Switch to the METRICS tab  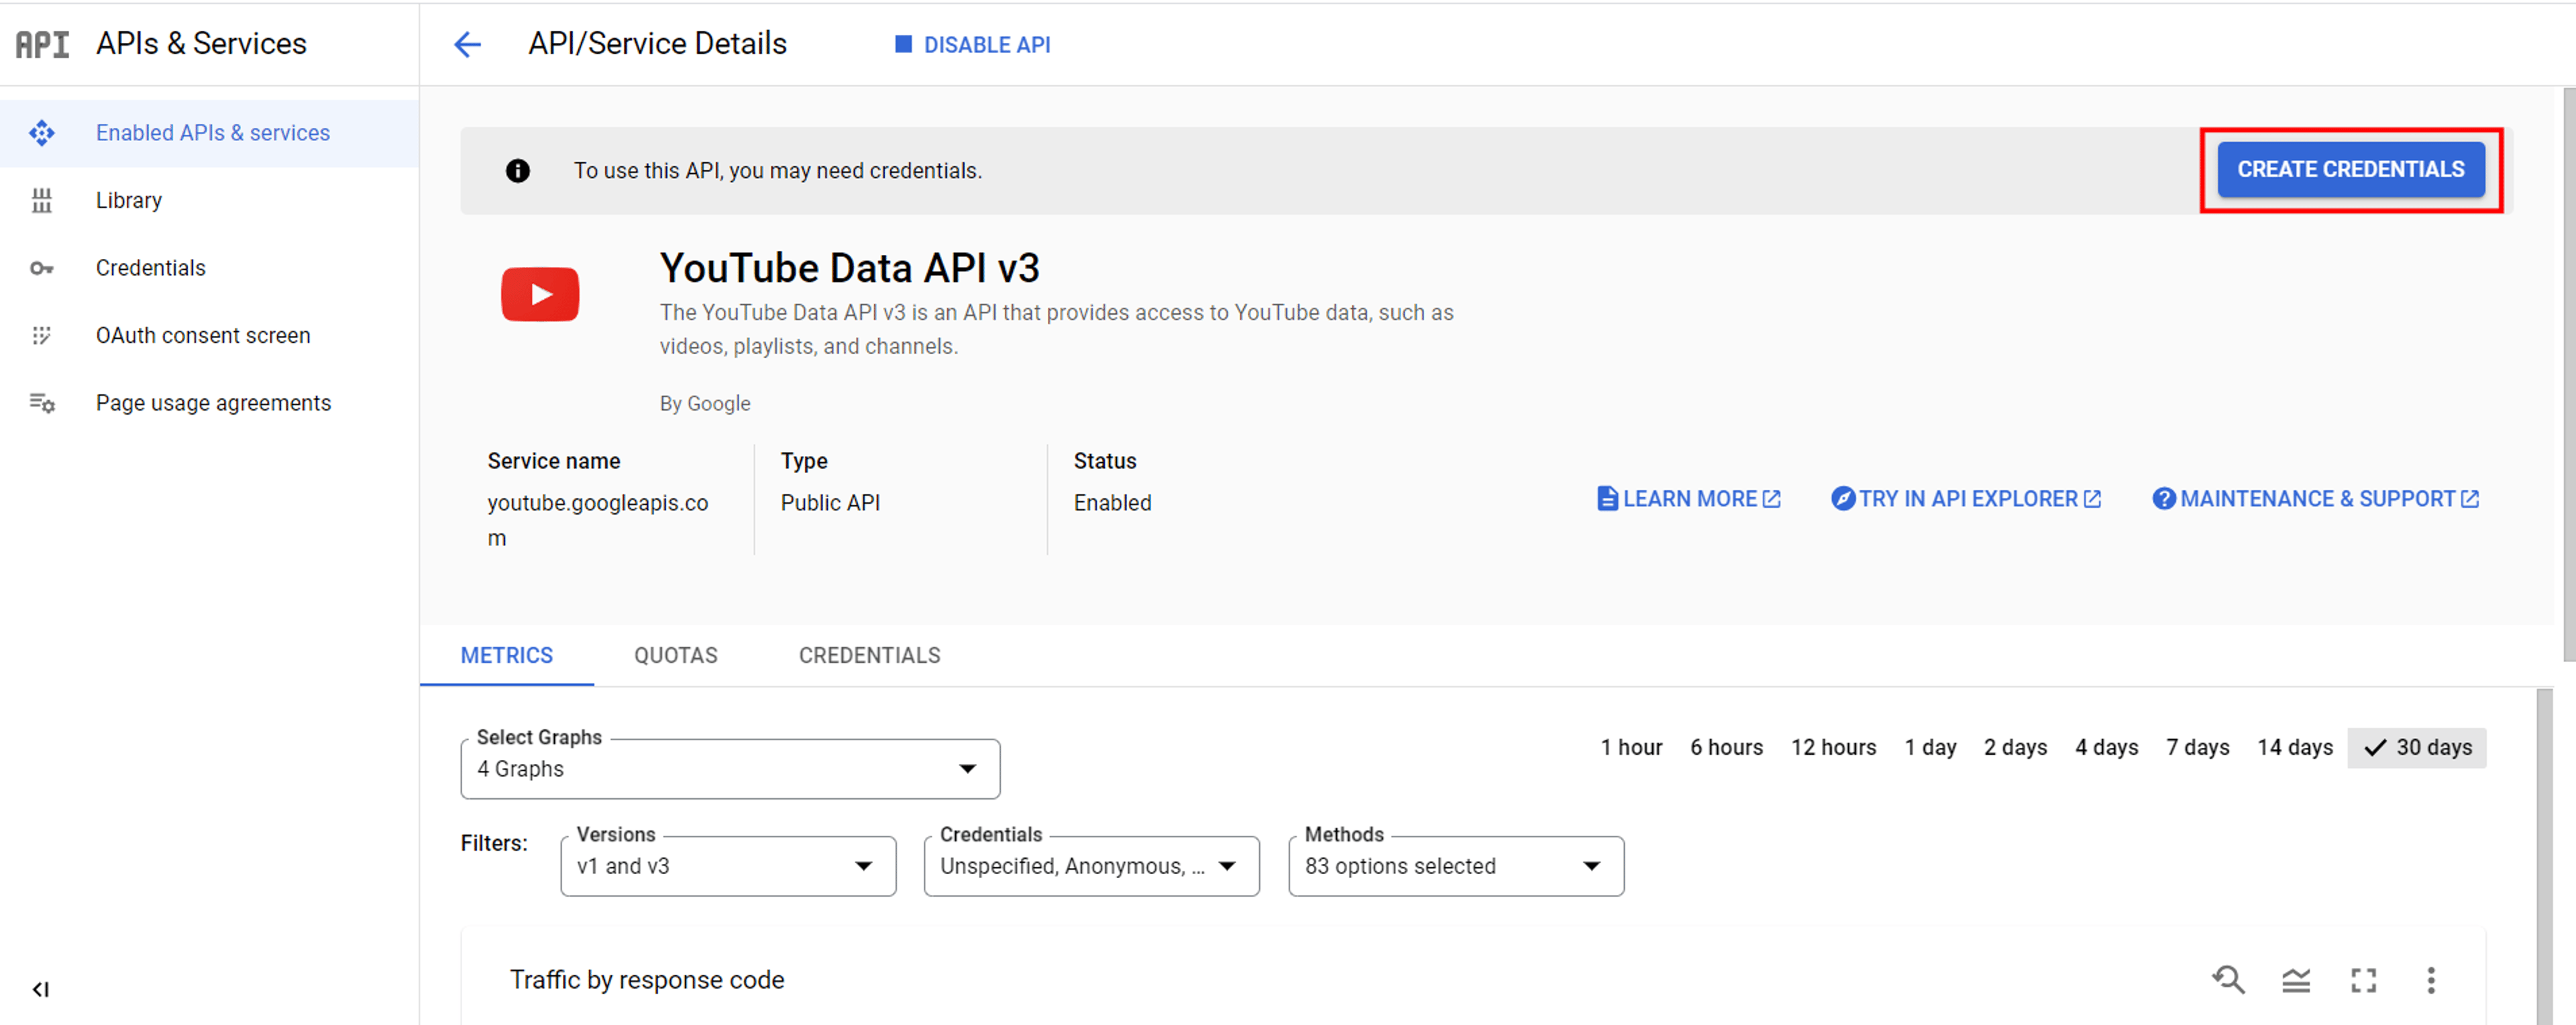[506, 655]
